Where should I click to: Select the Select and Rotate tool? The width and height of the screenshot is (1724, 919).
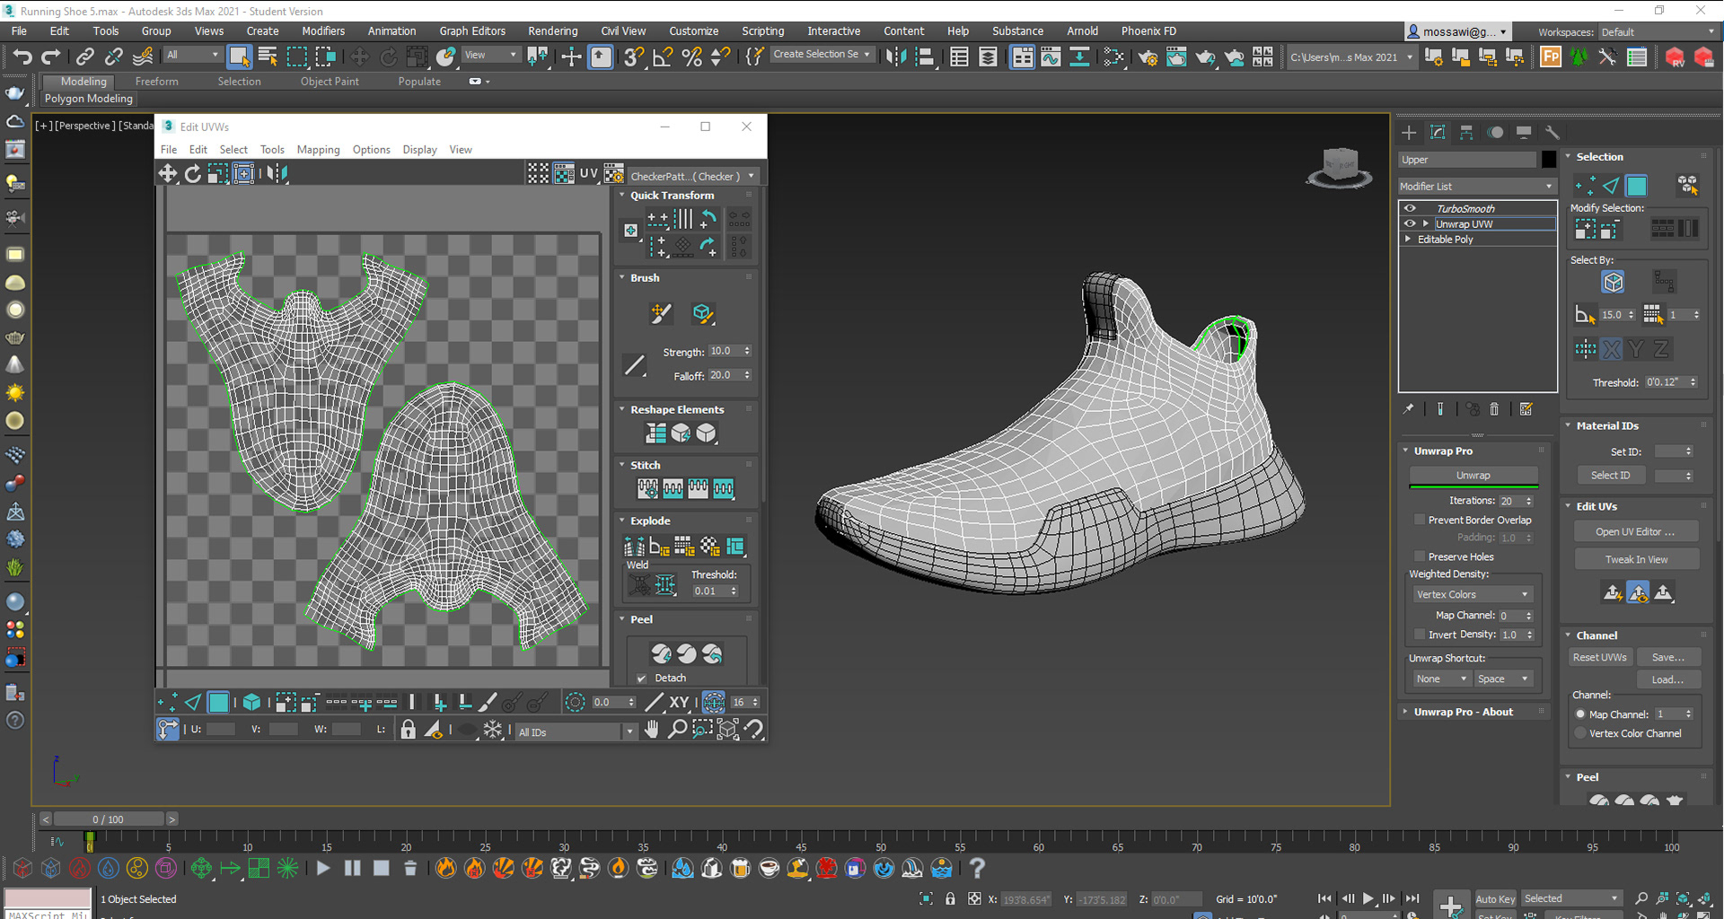point(388,56)
